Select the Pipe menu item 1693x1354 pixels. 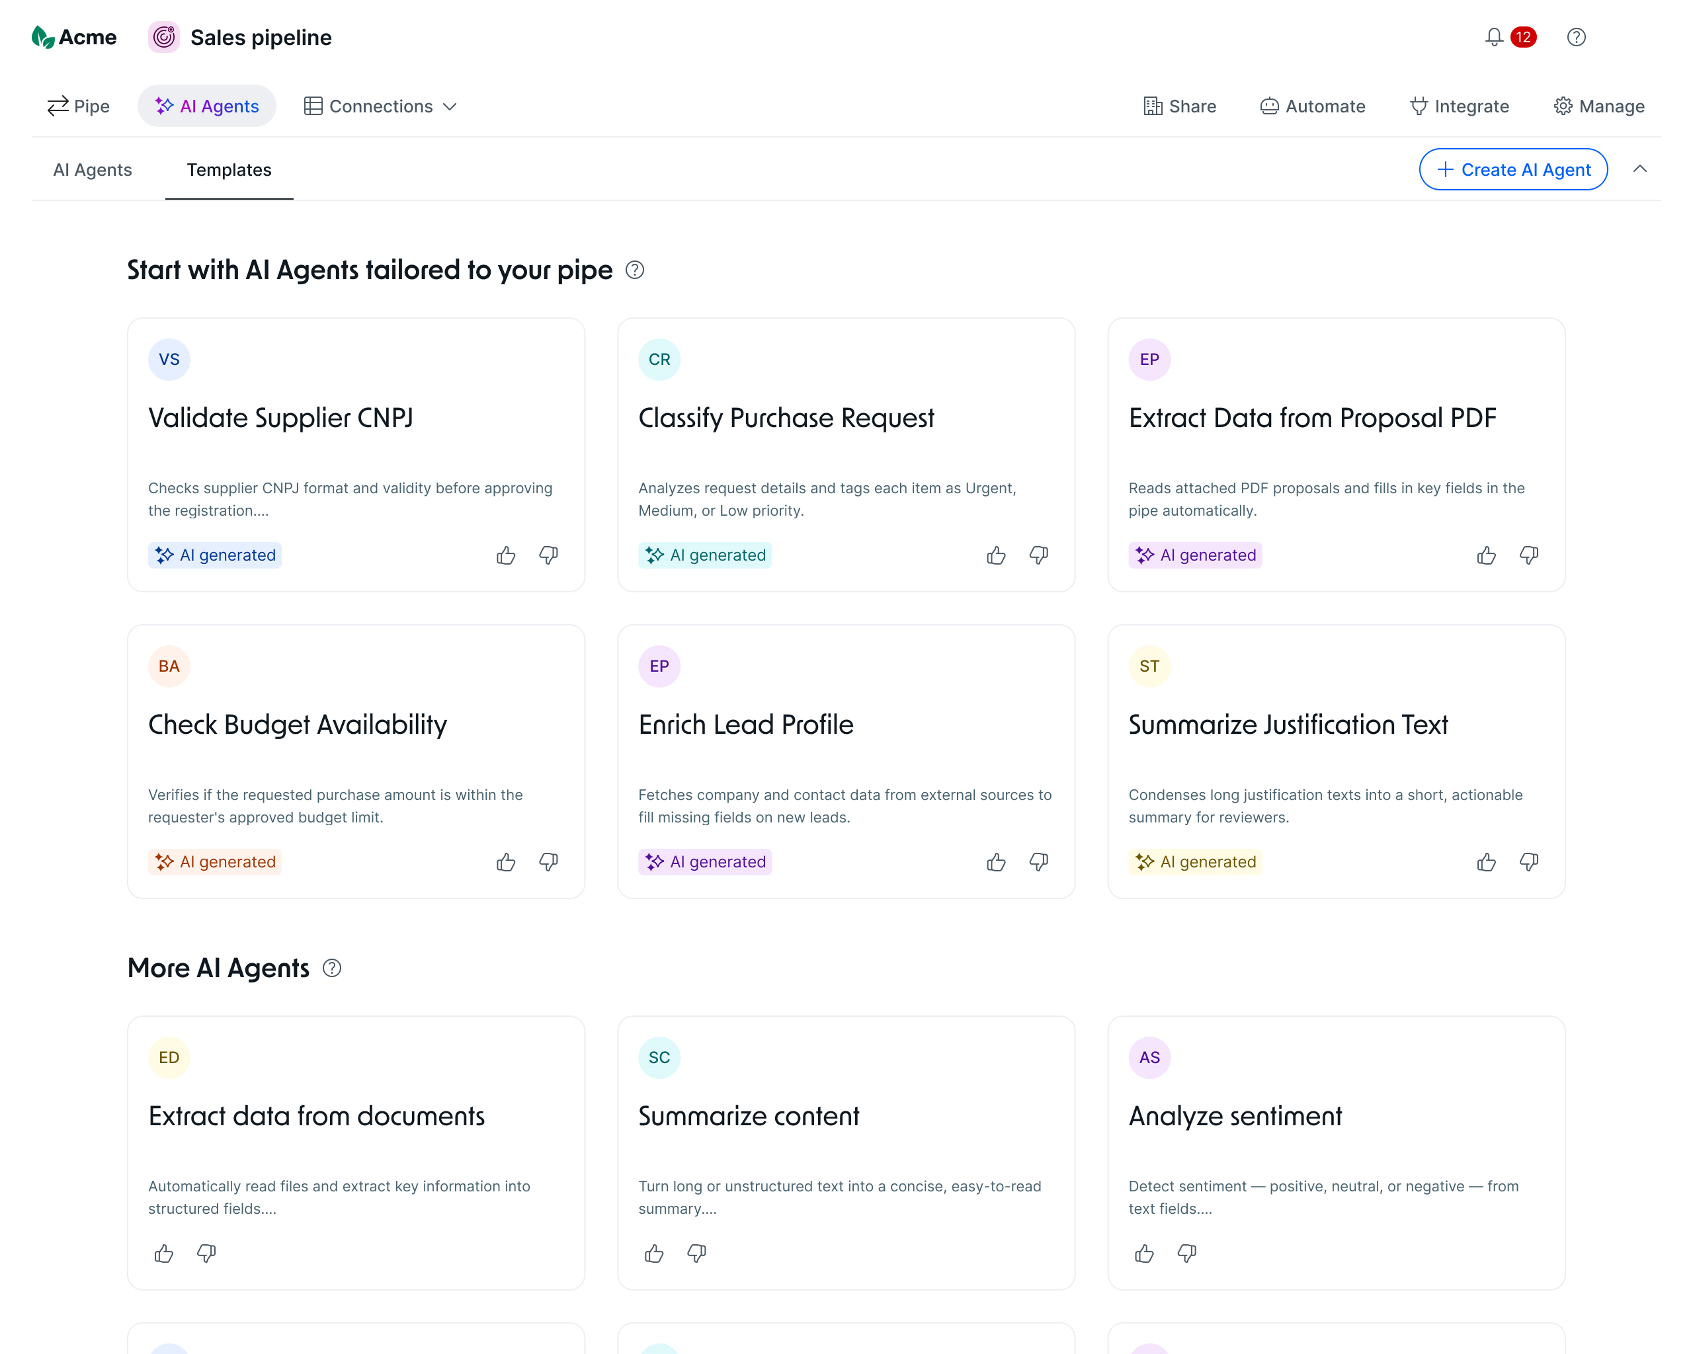click(x=79, y=106)
